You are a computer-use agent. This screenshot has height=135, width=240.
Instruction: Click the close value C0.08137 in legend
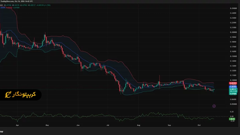[x=32, y=5]
